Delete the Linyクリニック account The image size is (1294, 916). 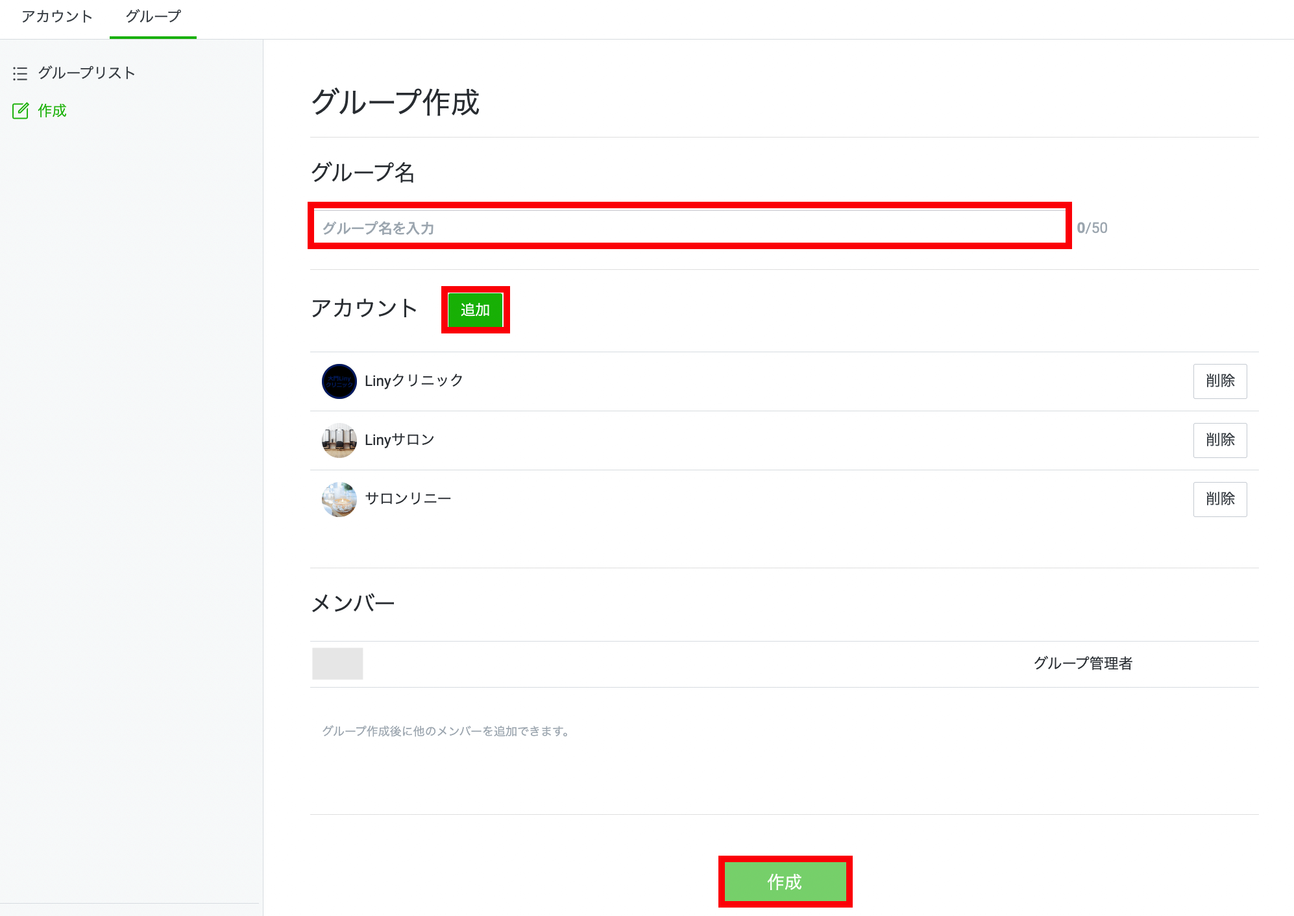[1219, 381]
